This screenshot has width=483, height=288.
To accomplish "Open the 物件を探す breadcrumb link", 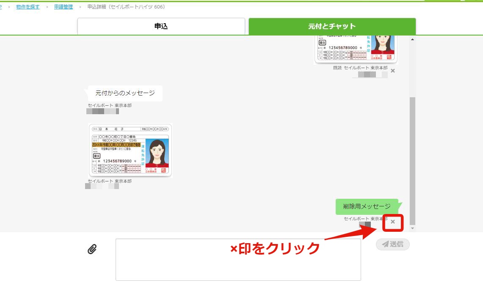I will (28, 7).
